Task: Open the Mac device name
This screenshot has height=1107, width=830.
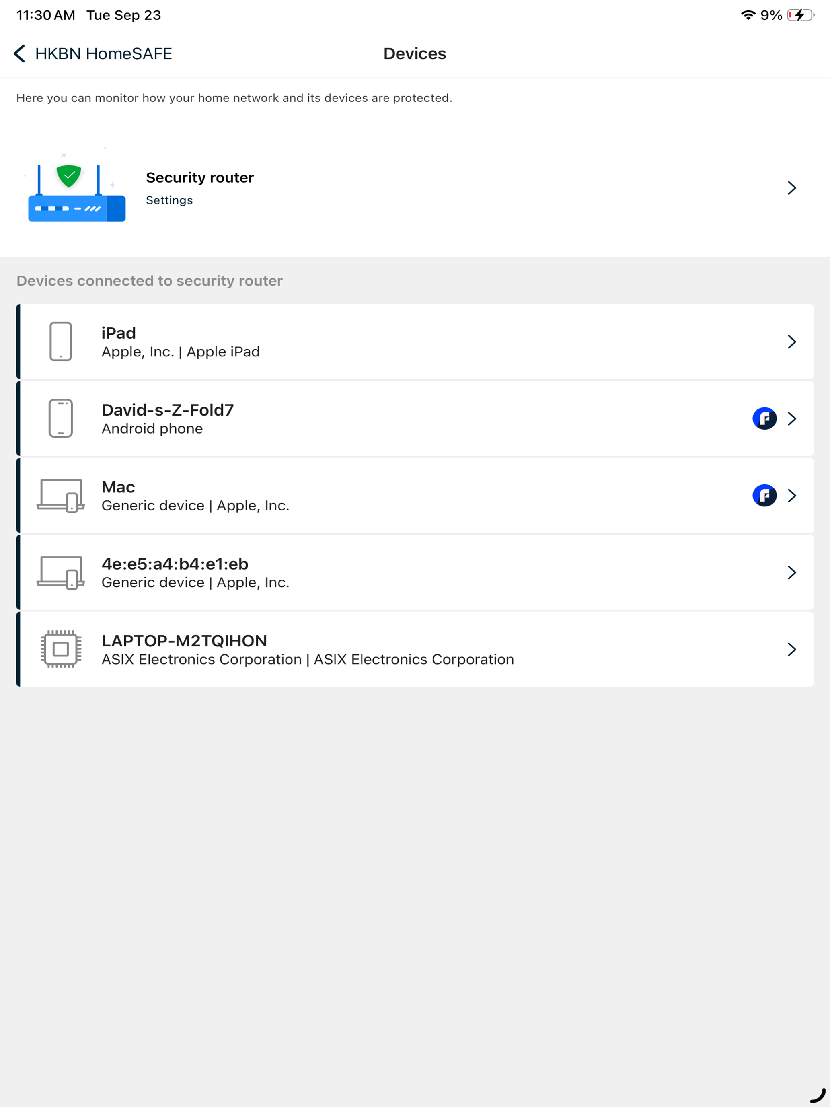Action: pos(118,487)
